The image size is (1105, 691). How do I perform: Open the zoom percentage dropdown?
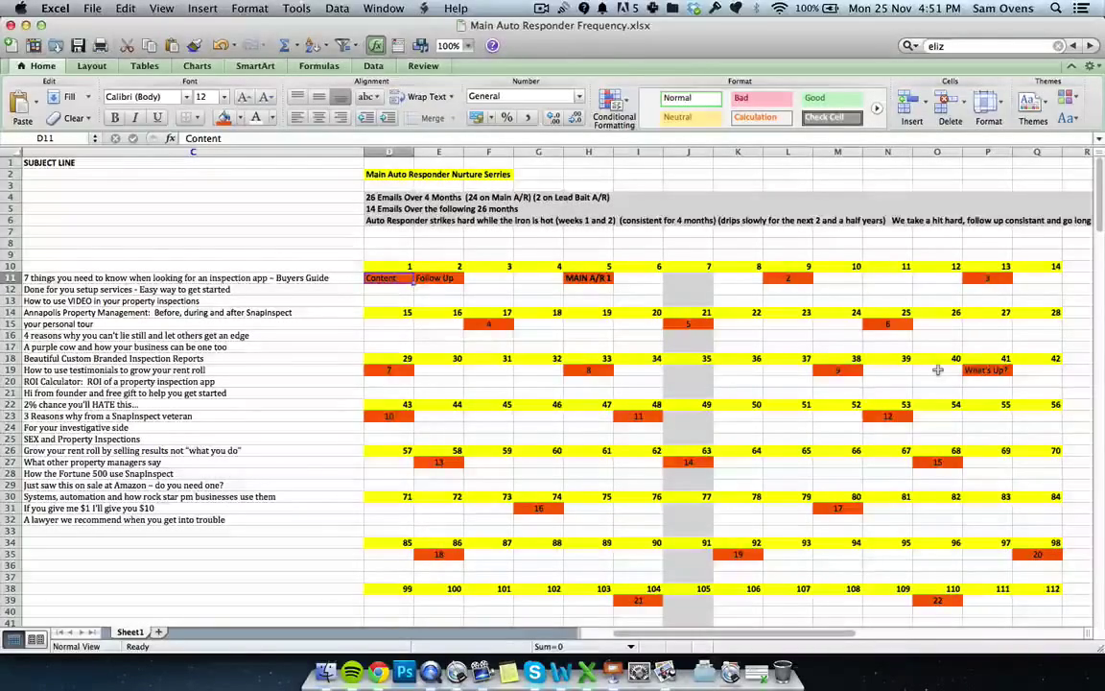(468, 46)
